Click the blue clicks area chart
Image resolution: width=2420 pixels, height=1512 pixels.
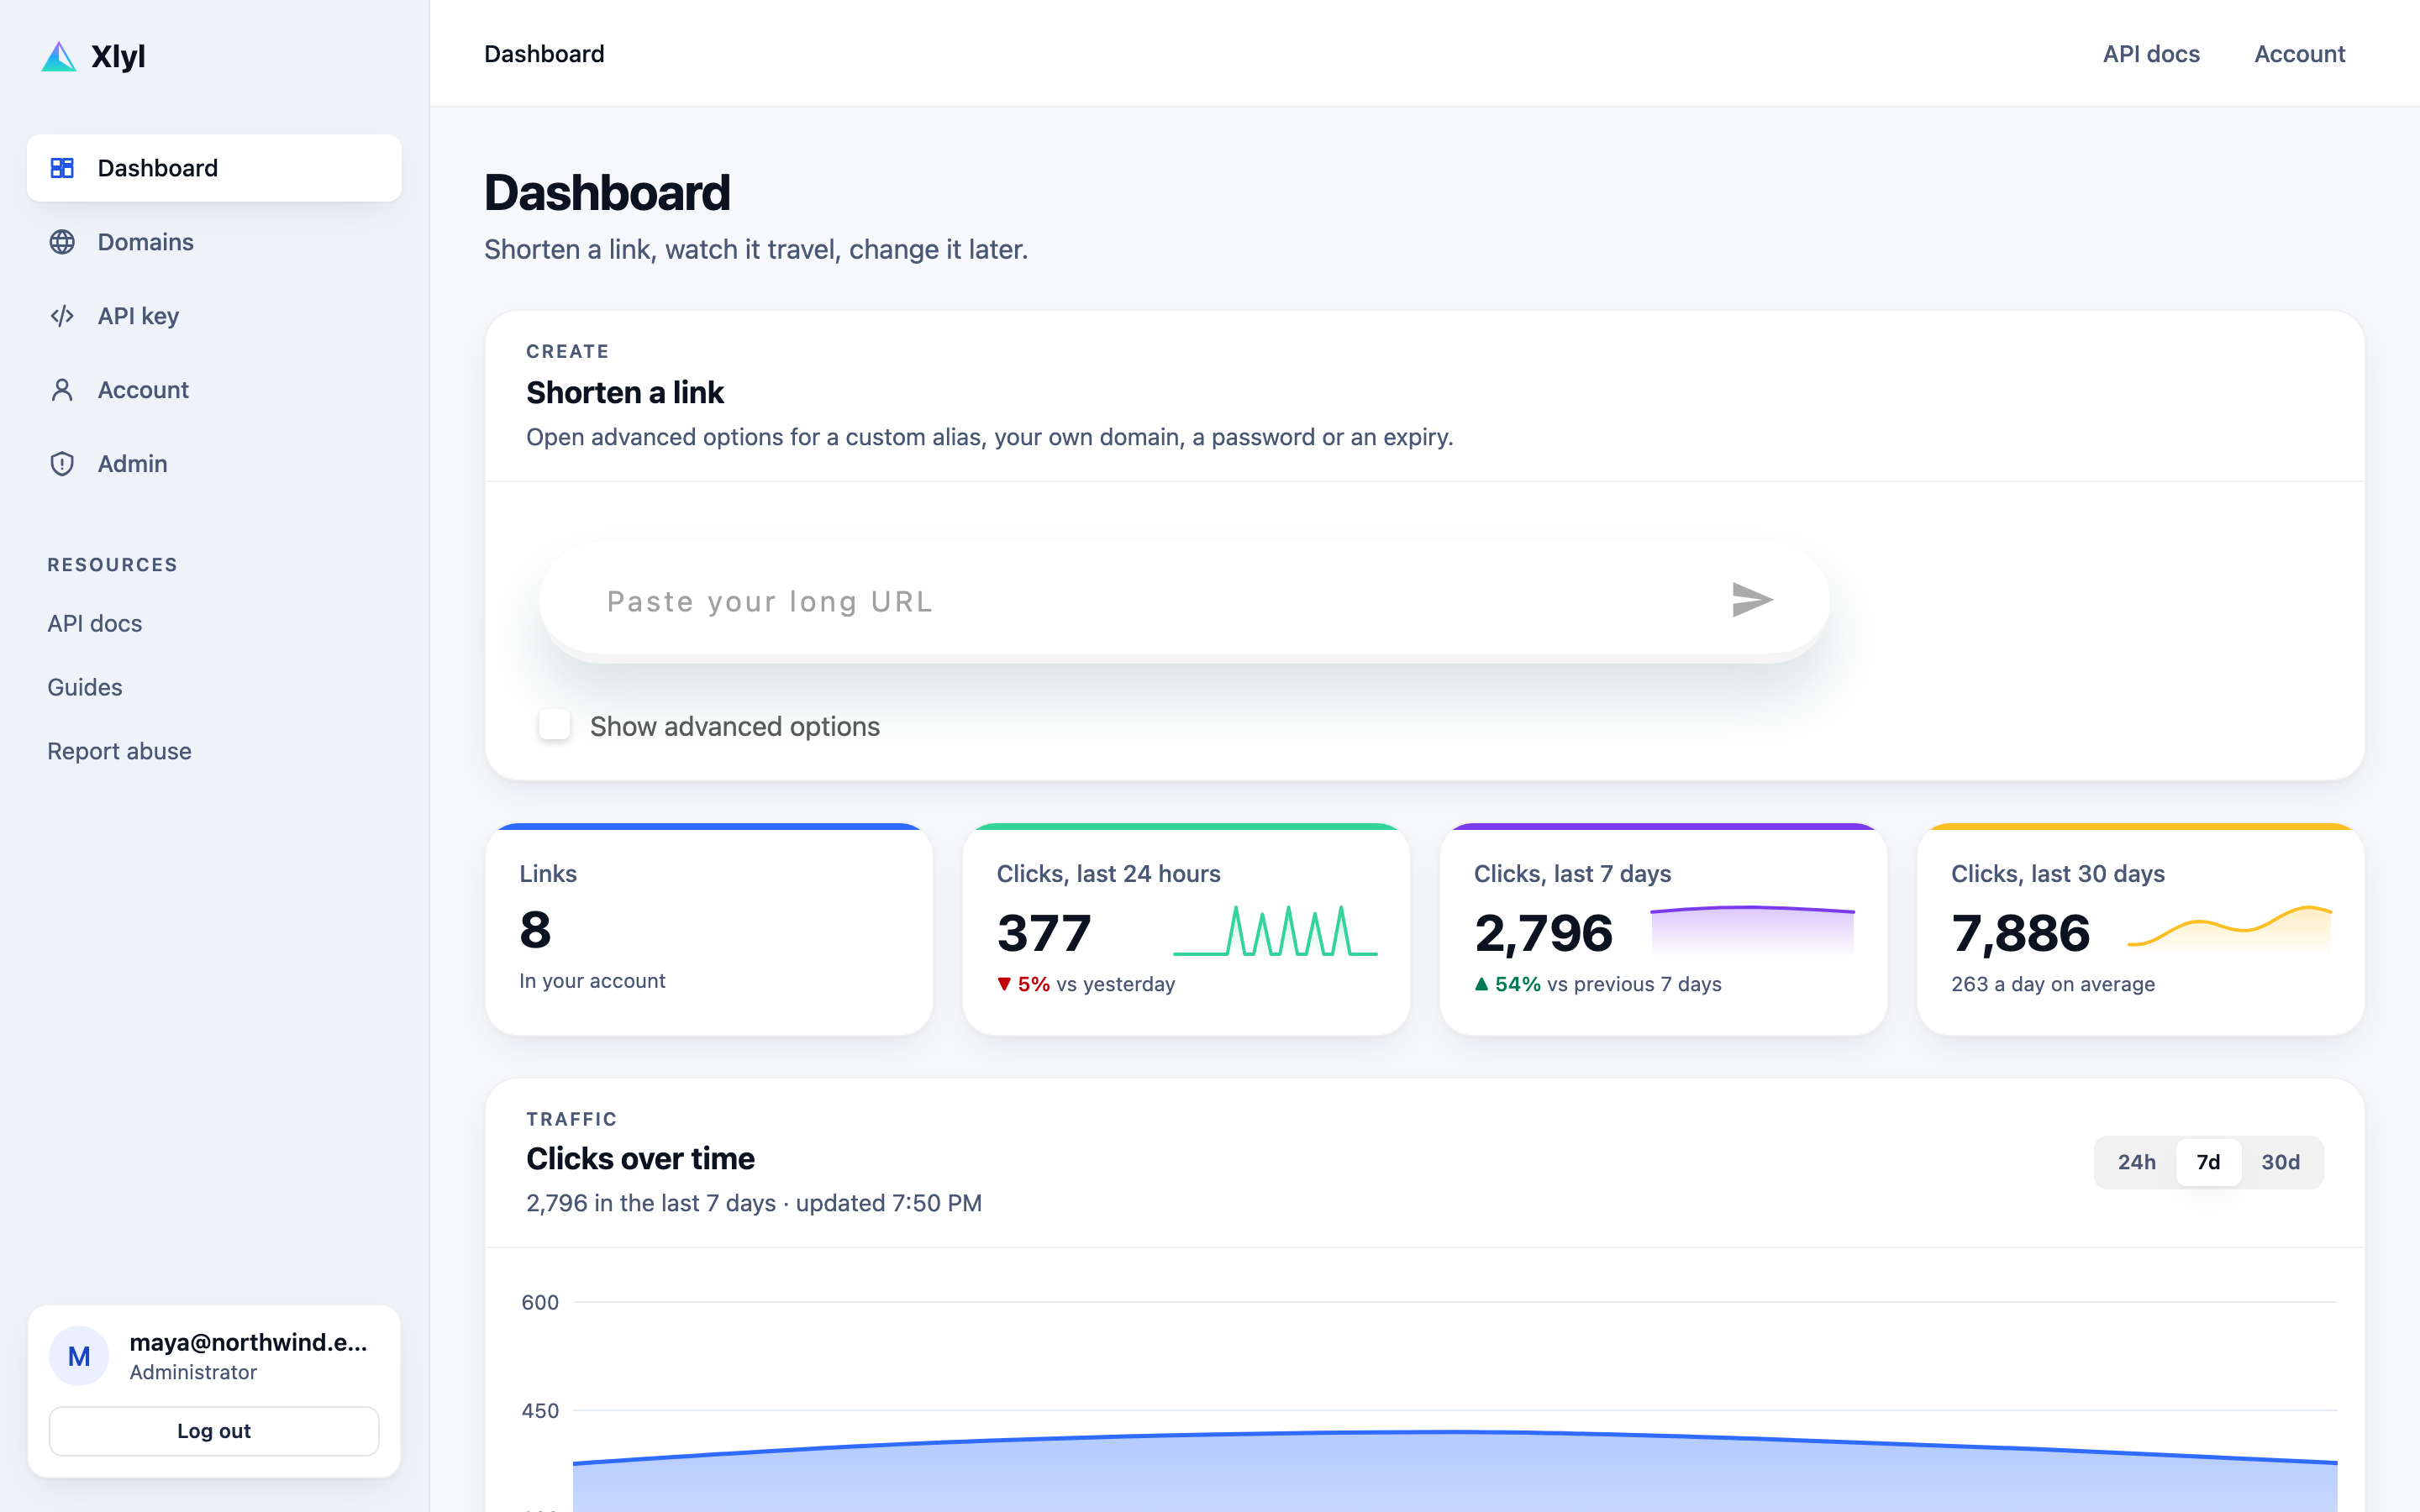tap(1455, 1472)
